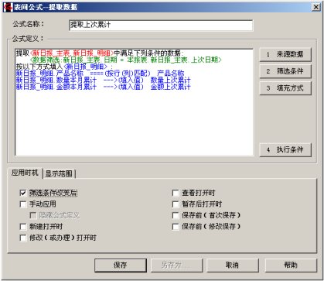This screenshot has width=324, height=281.
Task: Click the app icon in title bar
Action: pyautogui.click(x=8, y=7)
